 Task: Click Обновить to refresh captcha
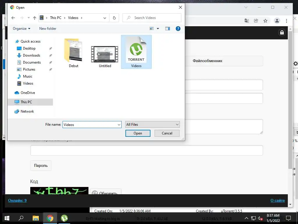point(106,192)
